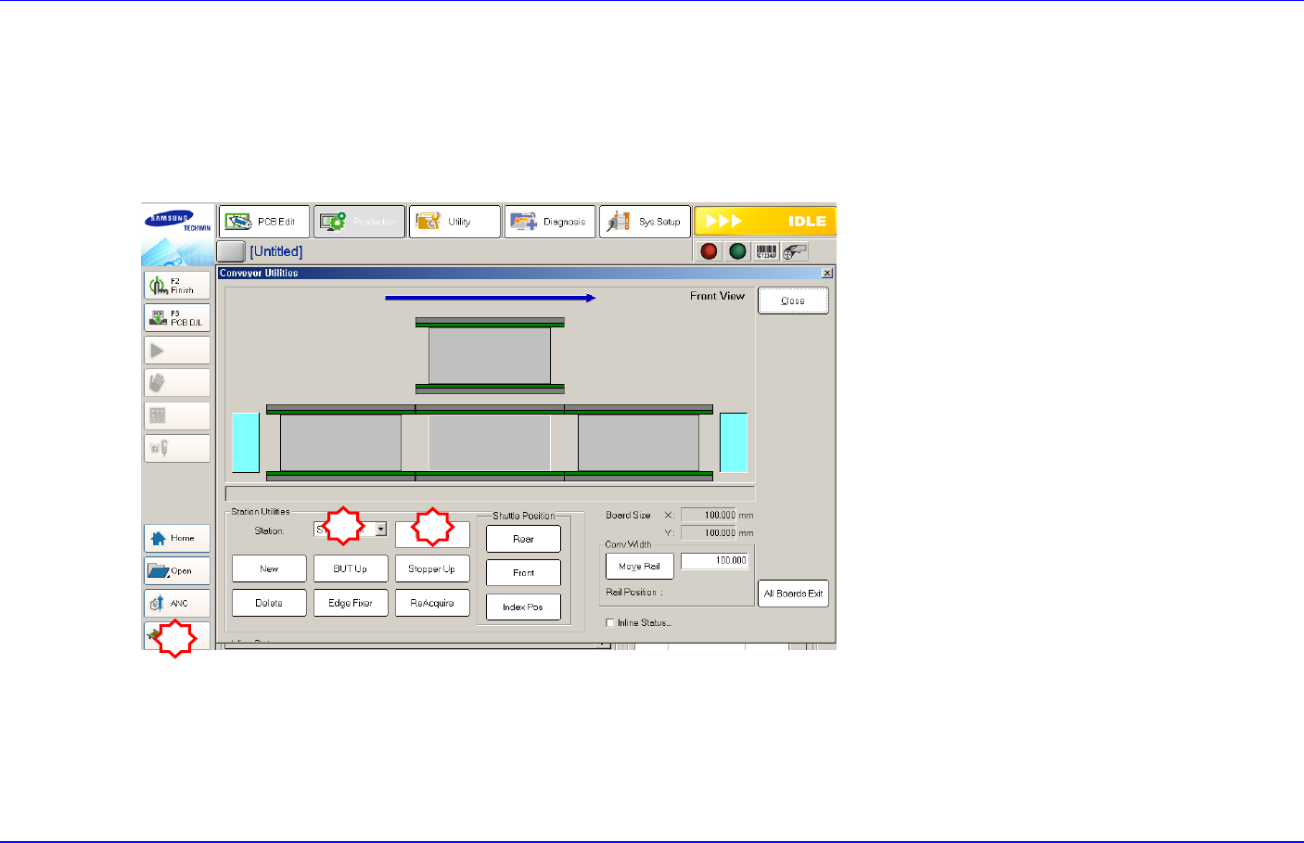This screenshot has width=1304, height=843.
Task: Click the grey square button beside [Untitled]
Action: pyautogui.click(x=231, y=251)
